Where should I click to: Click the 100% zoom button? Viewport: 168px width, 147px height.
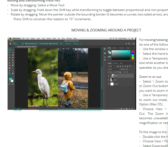click(61, 43)
